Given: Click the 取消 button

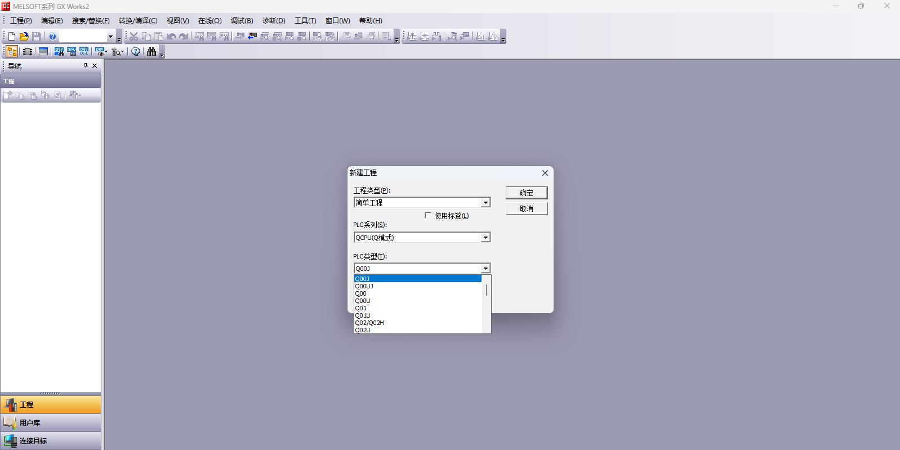Looking at the screenshot, I should point(527,208).
